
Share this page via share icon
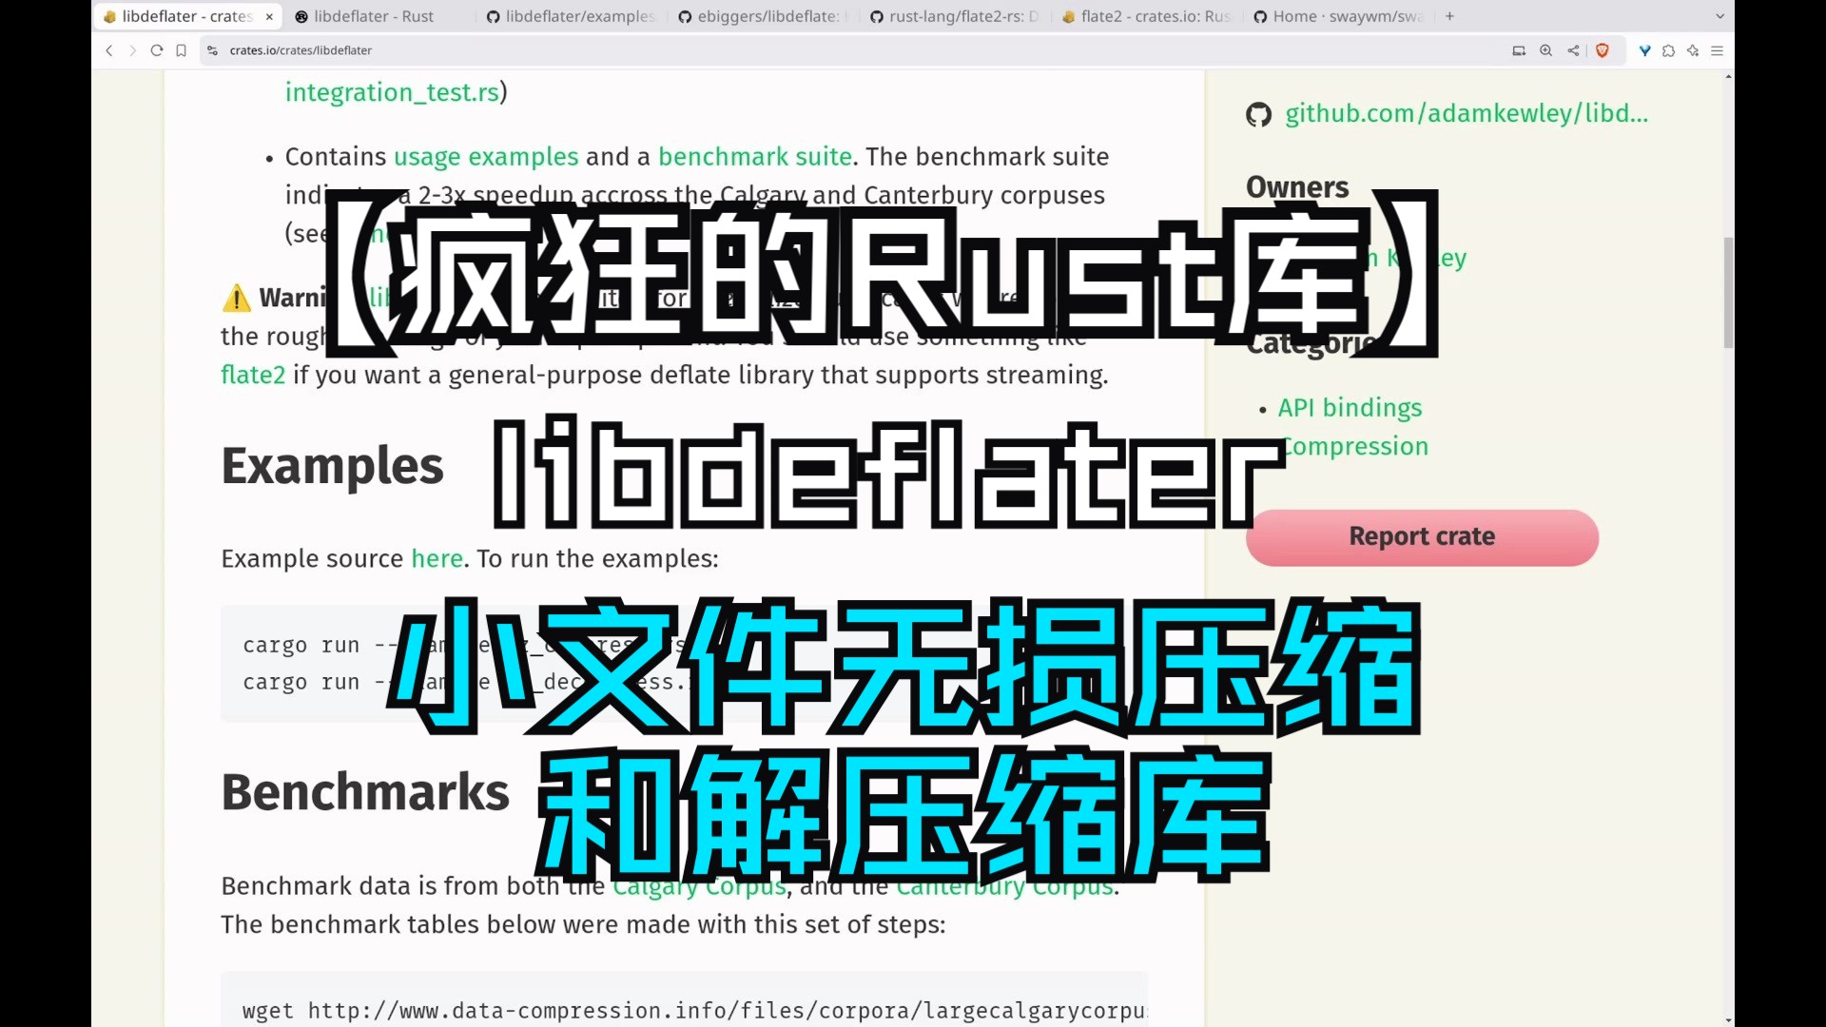1574,50
